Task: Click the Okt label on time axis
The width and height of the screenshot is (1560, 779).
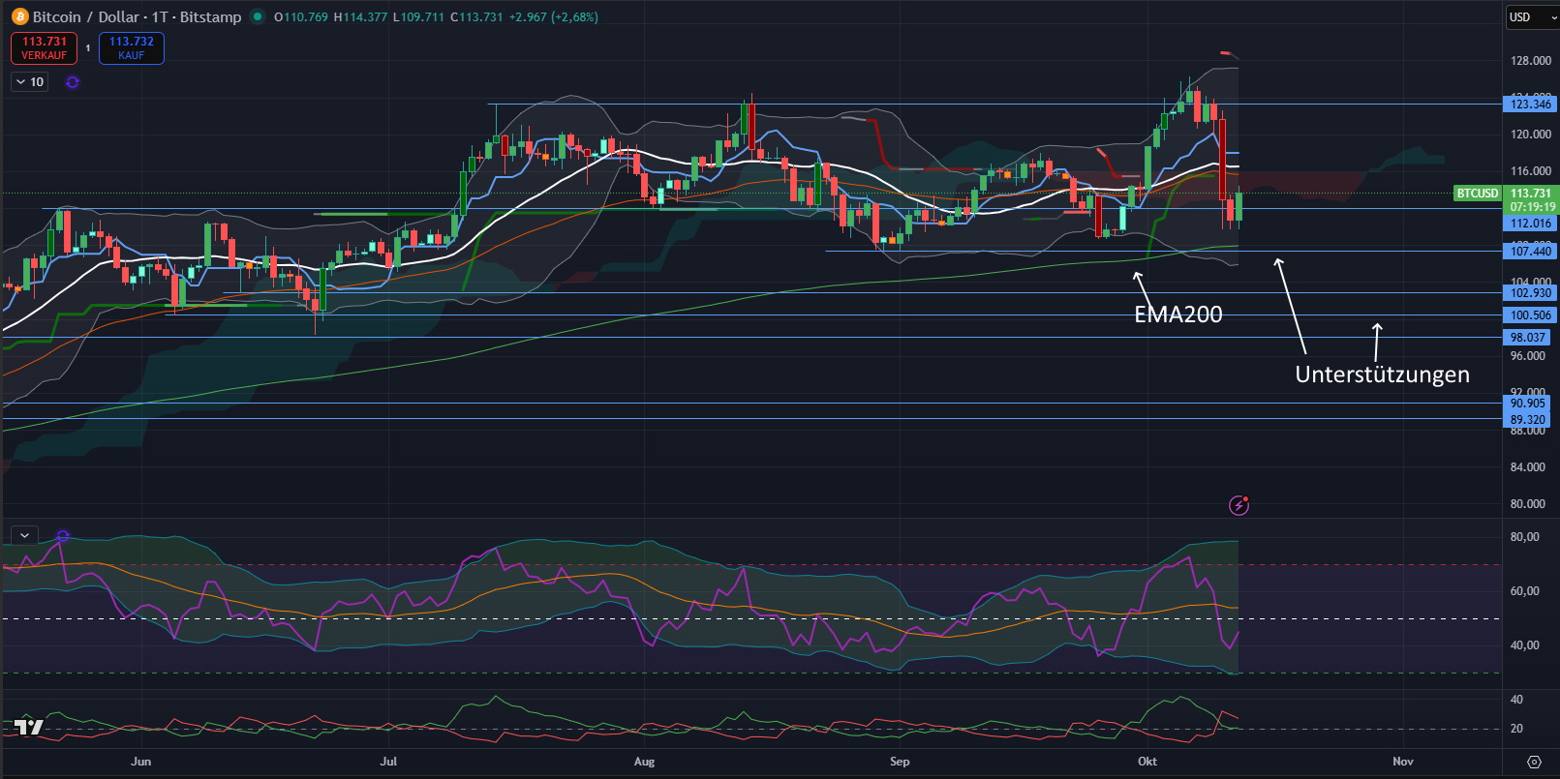Action: click(x=1147, y=762)
